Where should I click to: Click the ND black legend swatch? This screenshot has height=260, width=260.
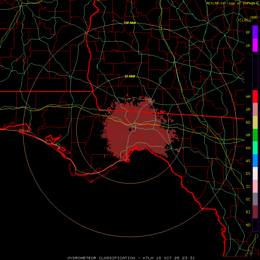(x=255, y=225)
